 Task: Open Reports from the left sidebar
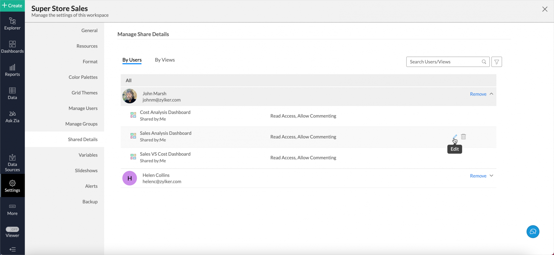point(12,70)
